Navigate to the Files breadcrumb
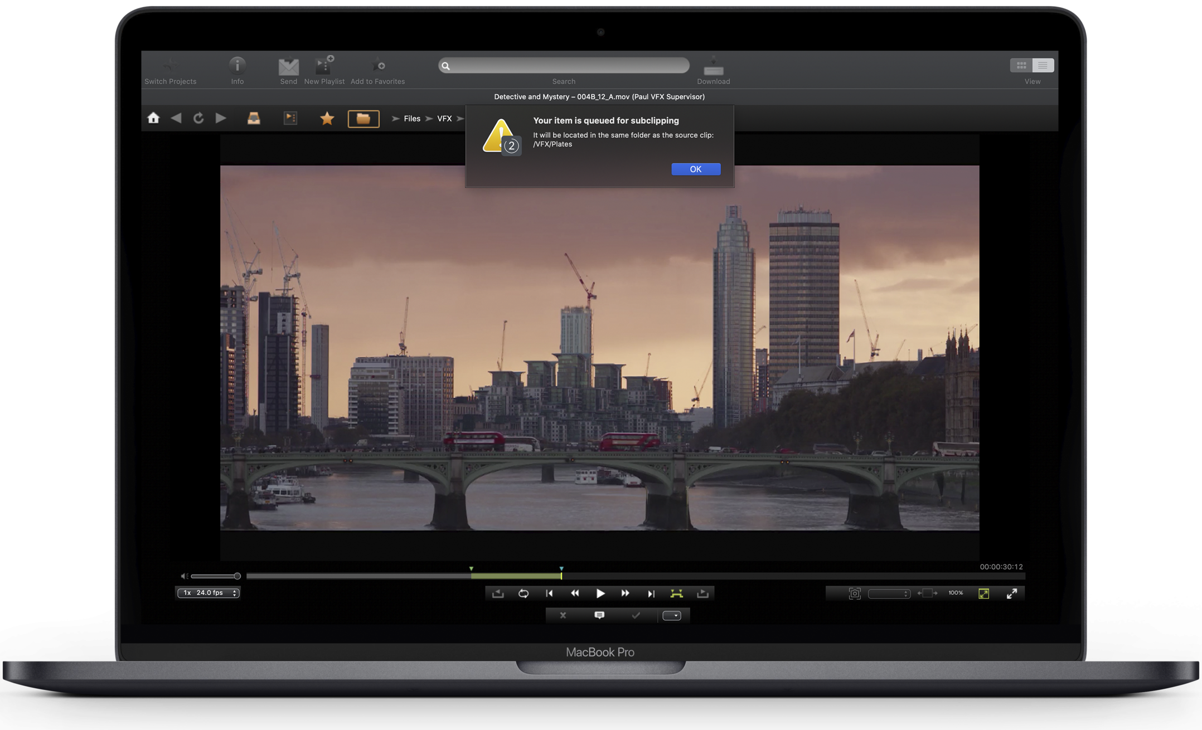The image size is (1202, 730). [x=412, y=119]
